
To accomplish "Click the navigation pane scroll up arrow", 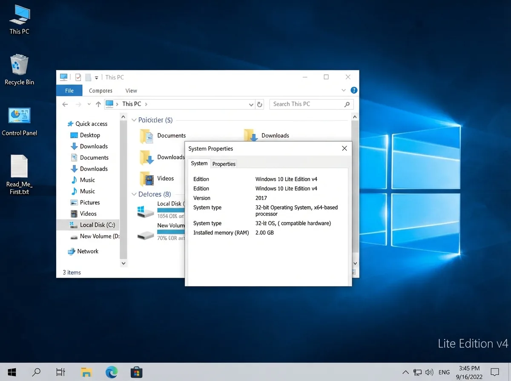I will [x=123, y=117].
